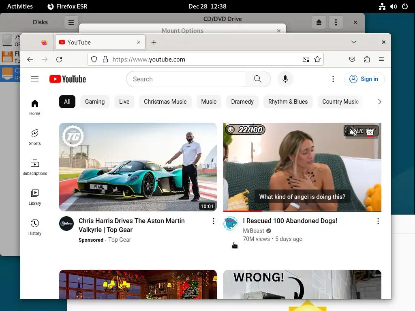Open Subscriptions in YouTube sidebar
The image size is (415, 311).
pyautogui.click(x=35, y=167)
